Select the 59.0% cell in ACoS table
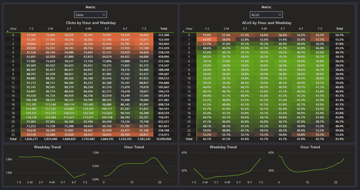 [x=207, y=35]
